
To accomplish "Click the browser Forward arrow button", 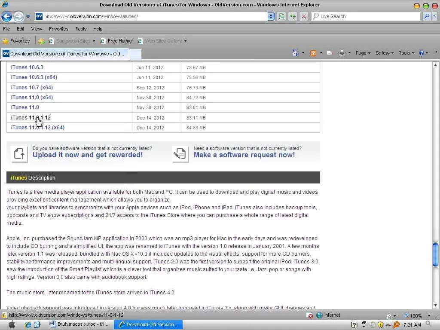I will pos(18,17).
